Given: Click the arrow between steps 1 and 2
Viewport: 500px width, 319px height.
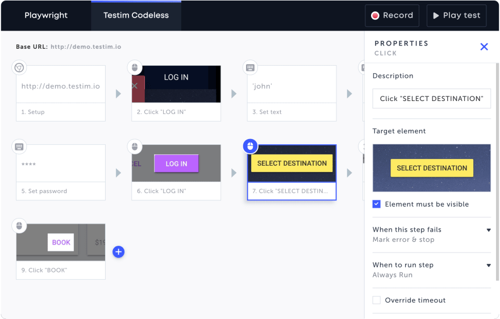Looking at the screenshot, I should coord(118,94).
